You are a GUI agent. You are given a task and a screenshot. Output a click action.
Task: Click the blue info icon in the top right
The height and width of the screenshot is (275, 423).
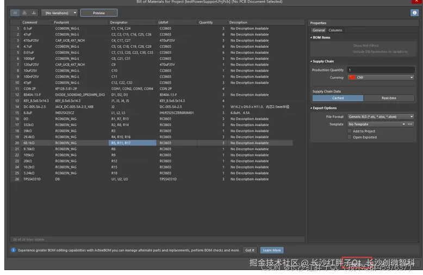414,12
